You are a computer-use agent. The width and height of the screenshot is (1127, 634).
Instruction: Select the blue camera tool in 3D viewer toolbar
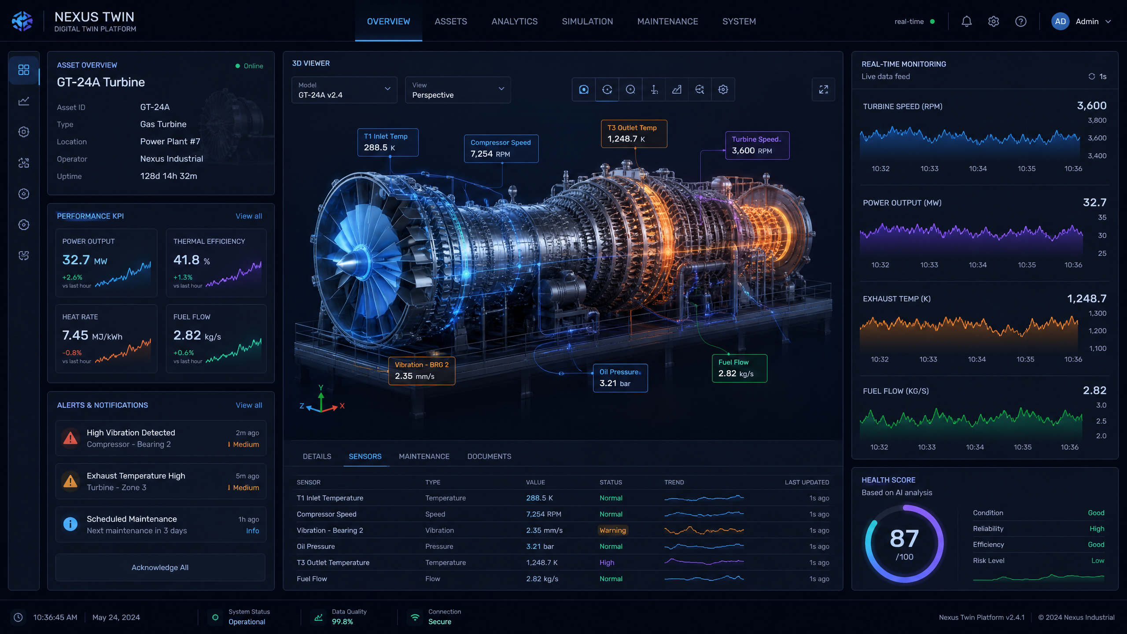(584, 89)
